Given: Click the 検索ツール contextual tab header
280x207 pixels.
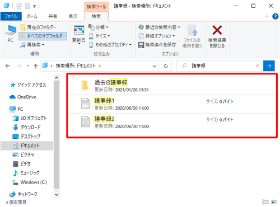Looking at the screenshot, I should point(96,7).
